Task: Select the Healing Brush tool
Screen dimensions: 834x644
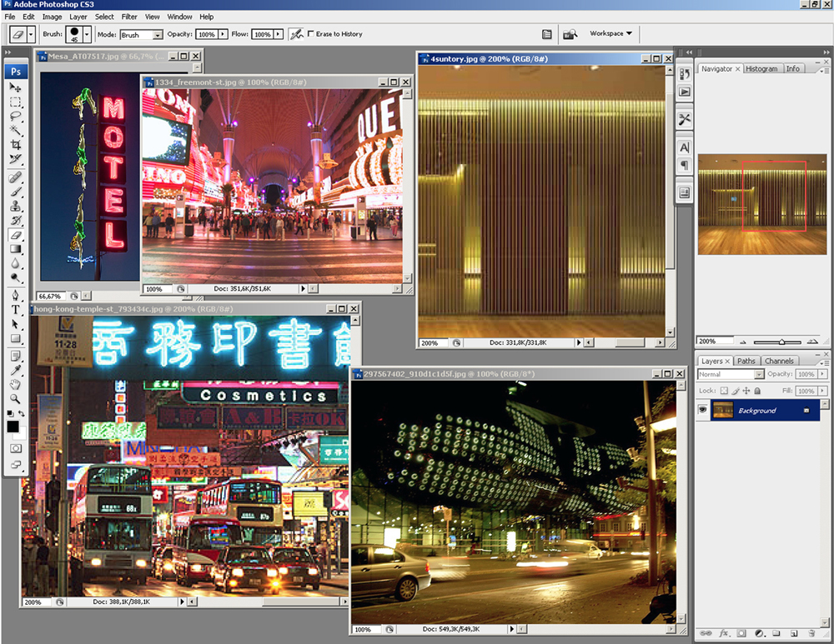Action: pos(15,177)
